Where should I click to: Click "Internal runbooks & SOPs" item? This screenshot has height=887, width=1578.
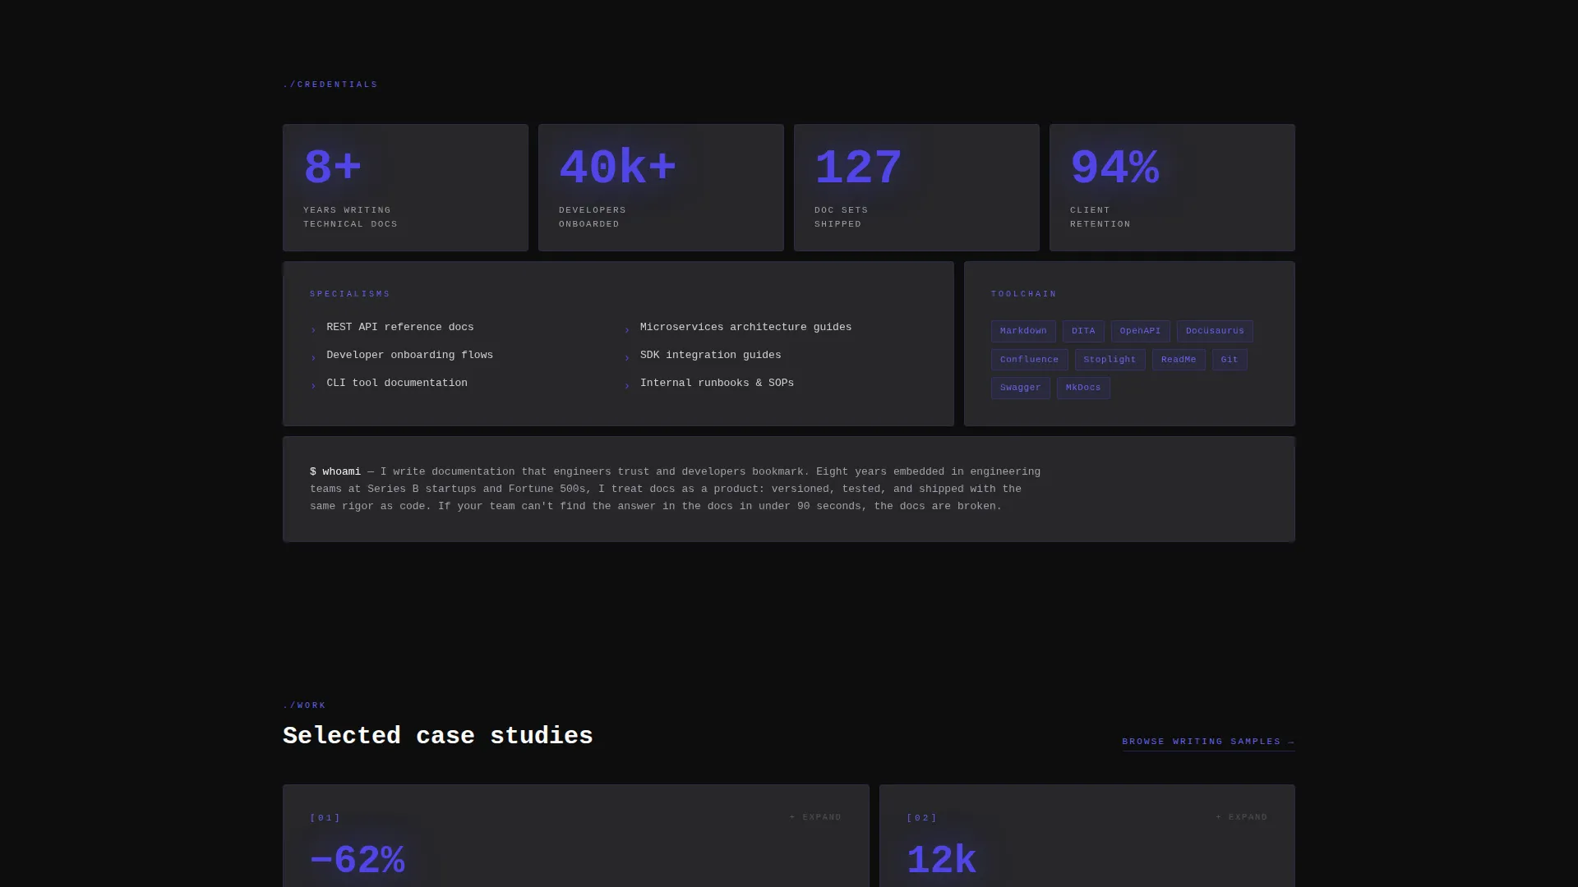tap(717, 383)
